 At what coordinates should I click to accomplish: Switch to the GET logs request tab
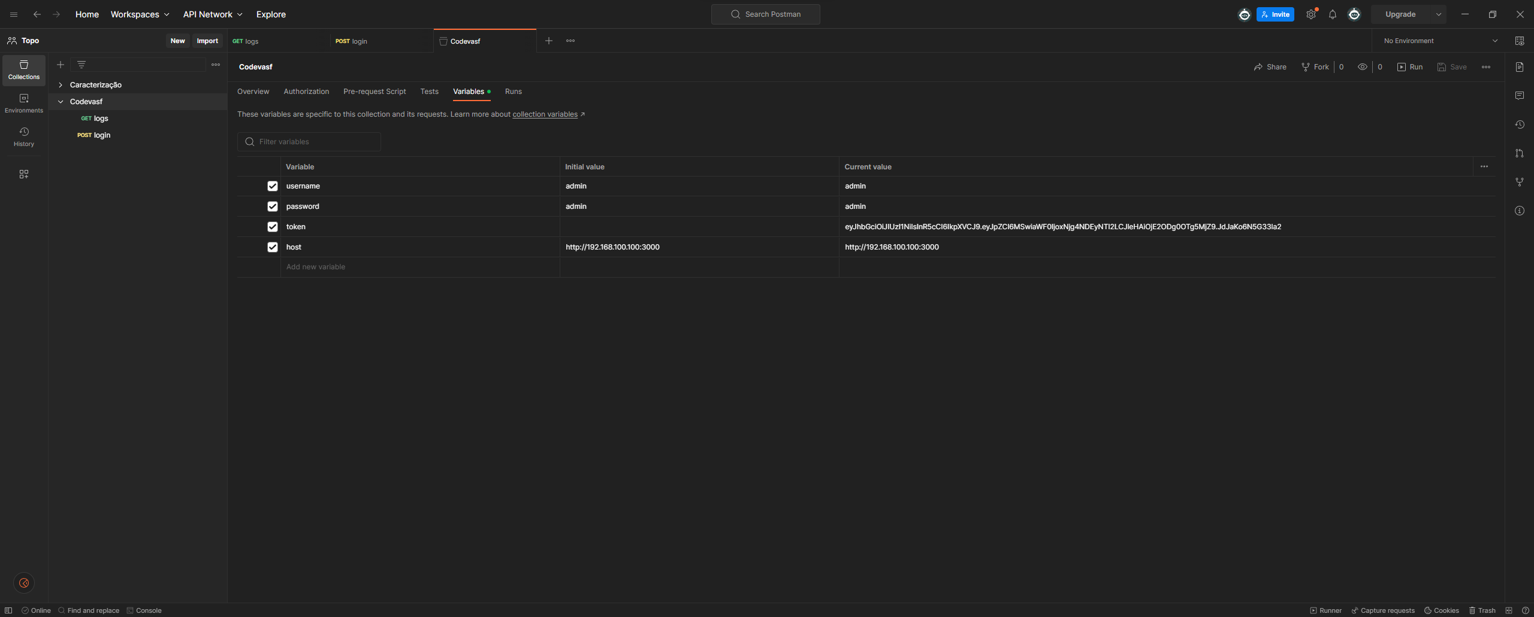279,41
